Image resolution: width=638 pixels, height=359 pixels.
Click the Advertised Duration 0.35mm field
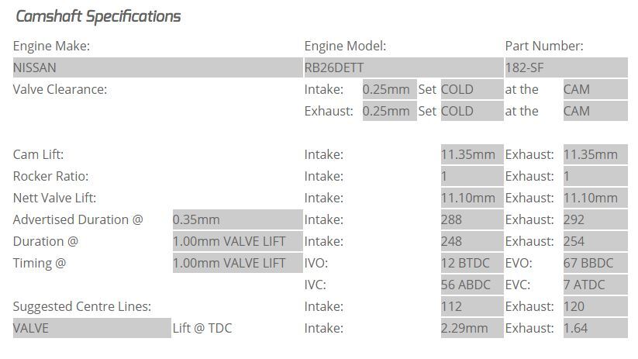tap(238, 219)
